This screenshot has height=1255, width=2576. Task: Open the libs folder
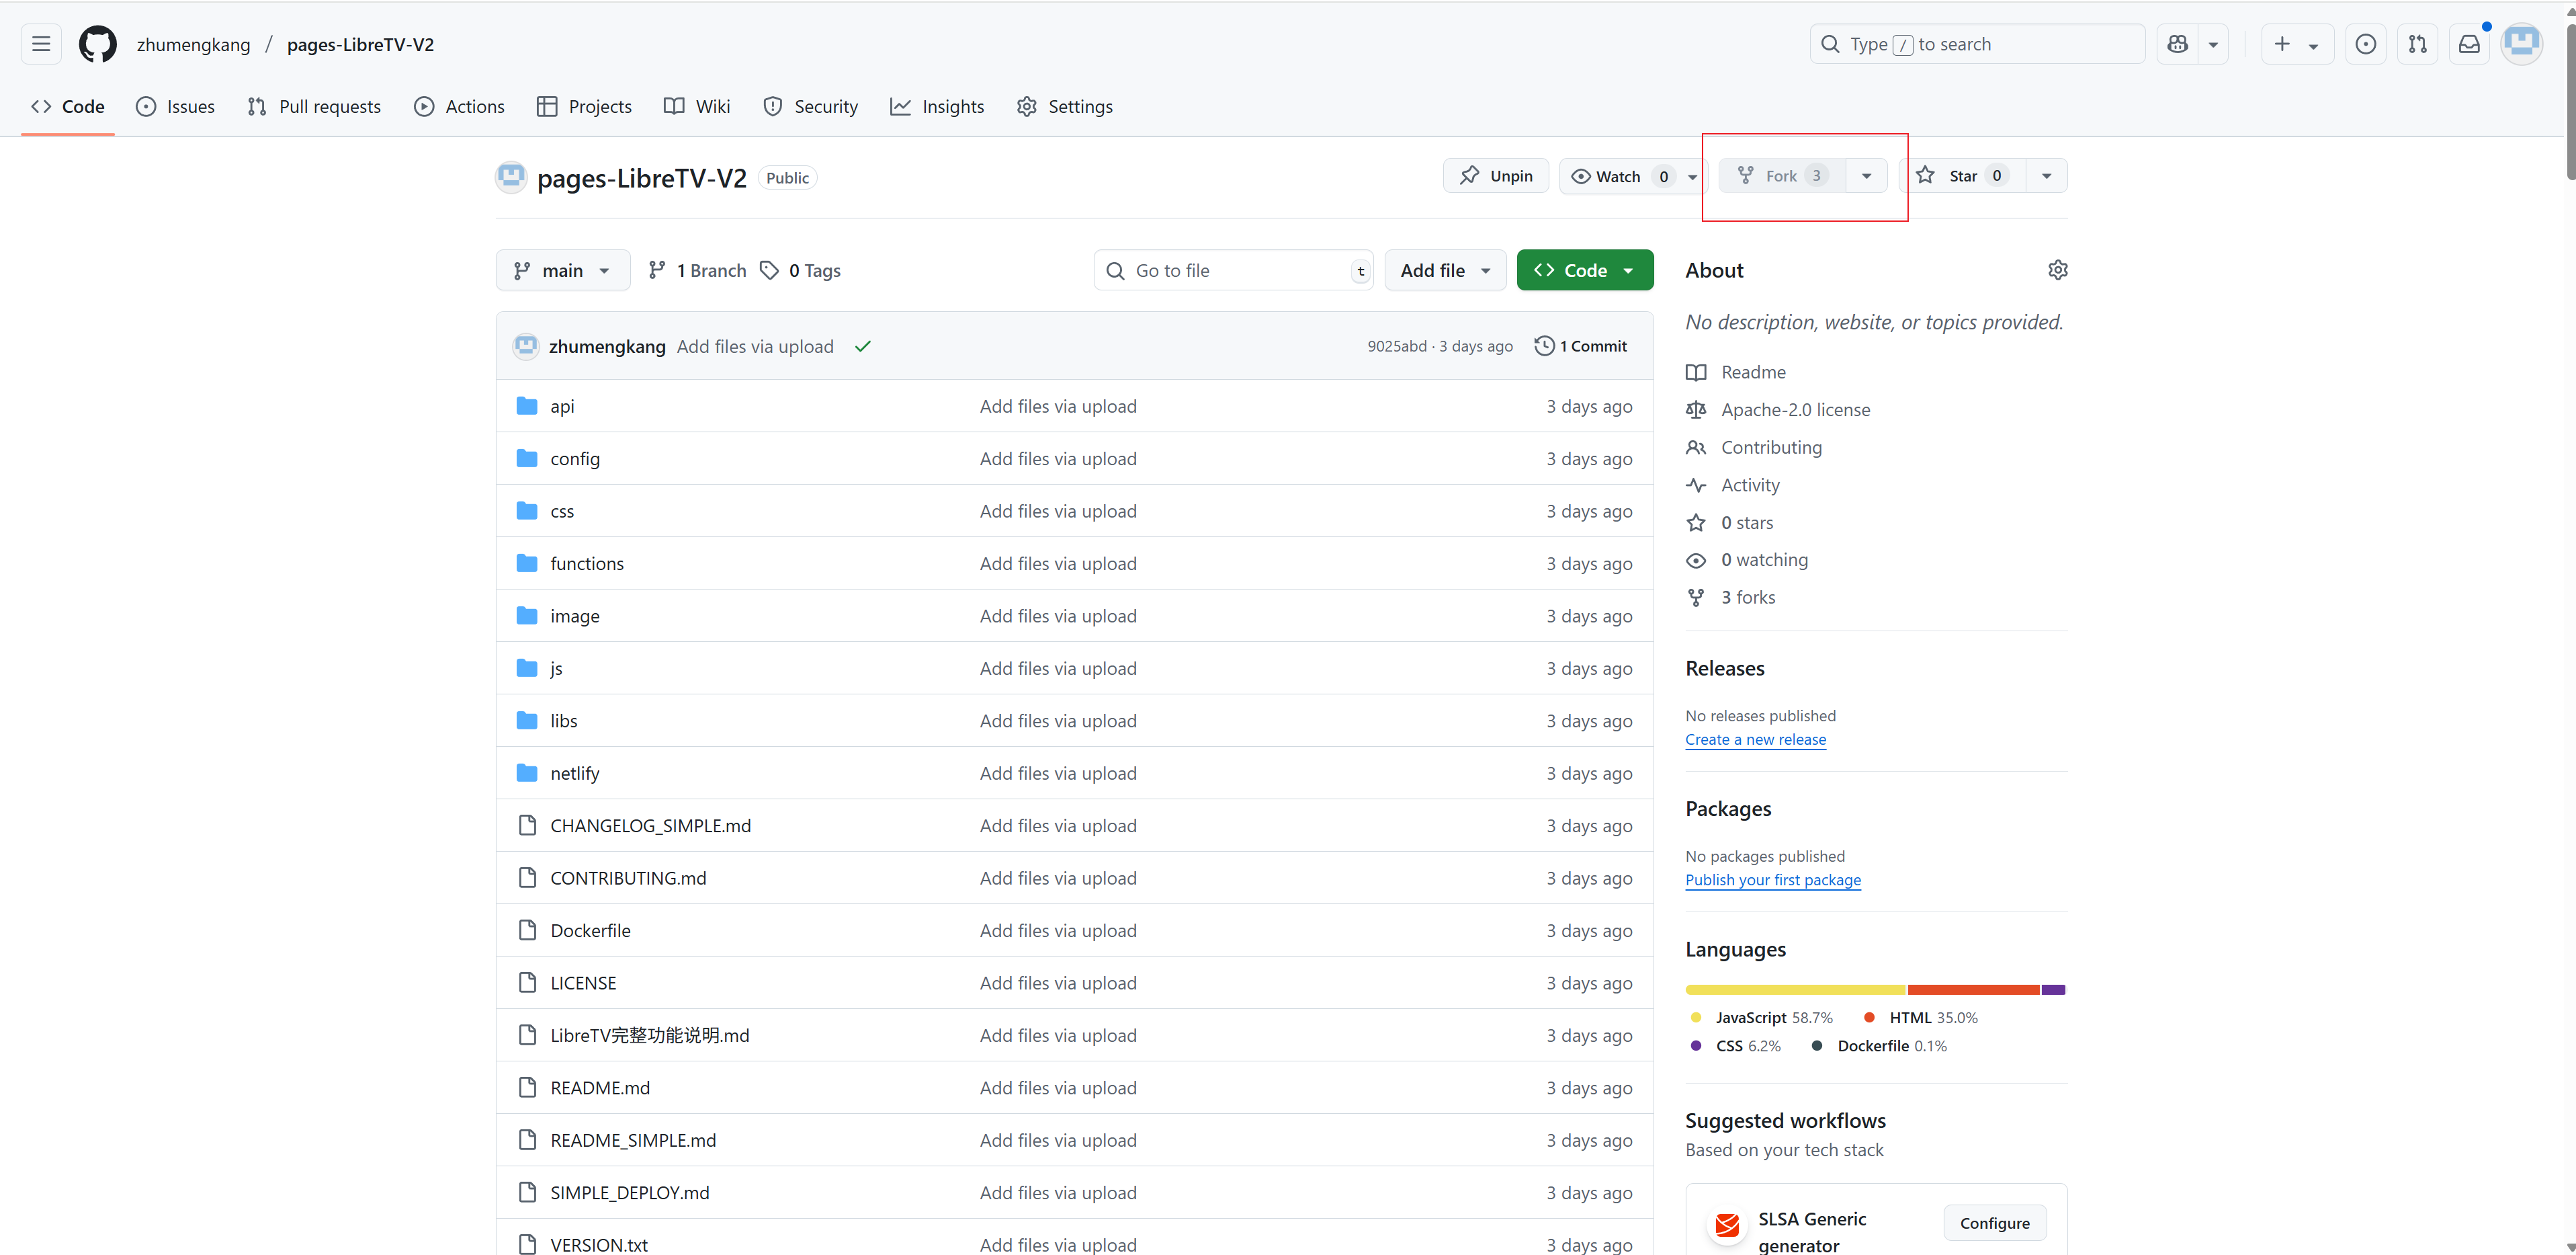click(x=563, y=721)
